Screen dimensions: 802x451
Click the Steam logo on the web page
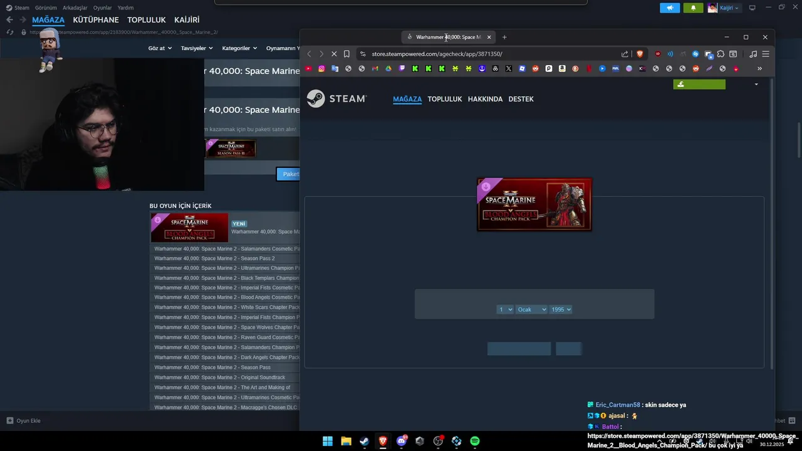tap(336, 99)
